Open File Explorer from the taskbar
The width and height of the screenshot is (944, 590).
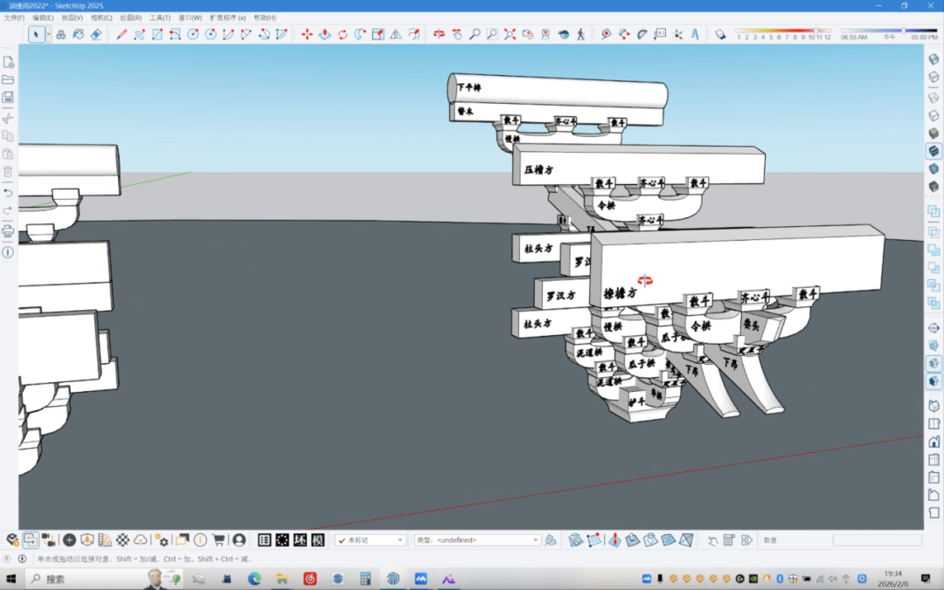(x=282, y=579)
